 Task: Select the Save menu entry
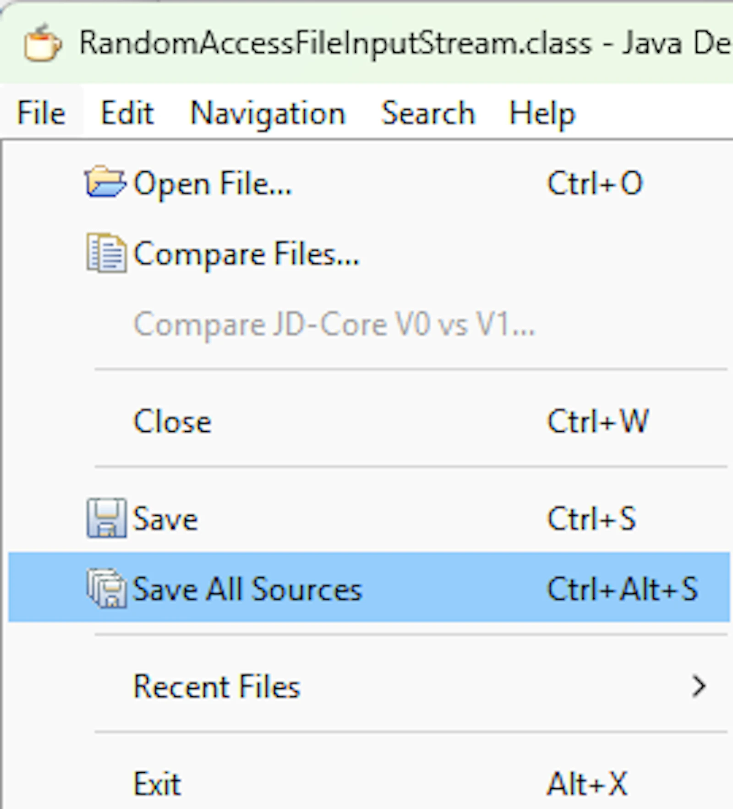(x=369, y=518)
